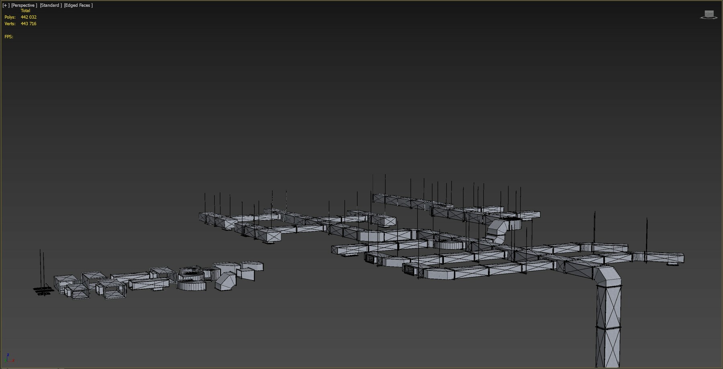Open the Standard shading menu
The image size is (723, 369).
[51, 5]
